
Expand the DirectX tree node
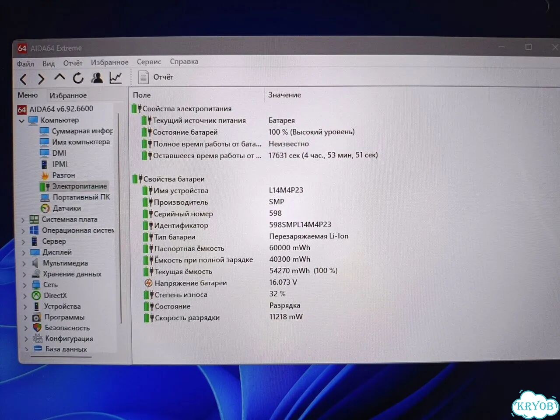coord(25,296)
